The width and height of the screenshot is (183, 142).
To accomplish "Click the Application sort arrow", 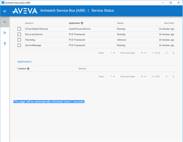I will click(82, 23).
